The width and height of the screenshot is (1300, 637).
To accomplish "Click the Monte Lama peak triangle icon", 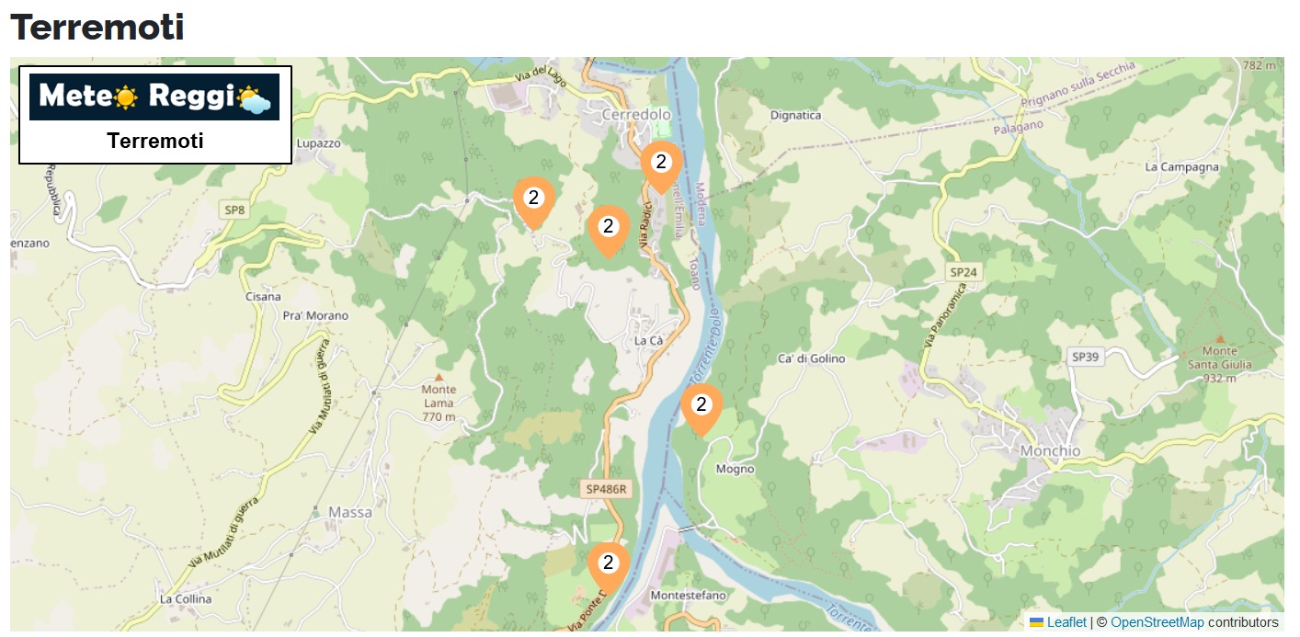I will [x=439, y=377].
